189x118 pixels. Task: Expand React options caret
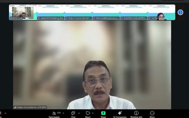coord(93,113)
